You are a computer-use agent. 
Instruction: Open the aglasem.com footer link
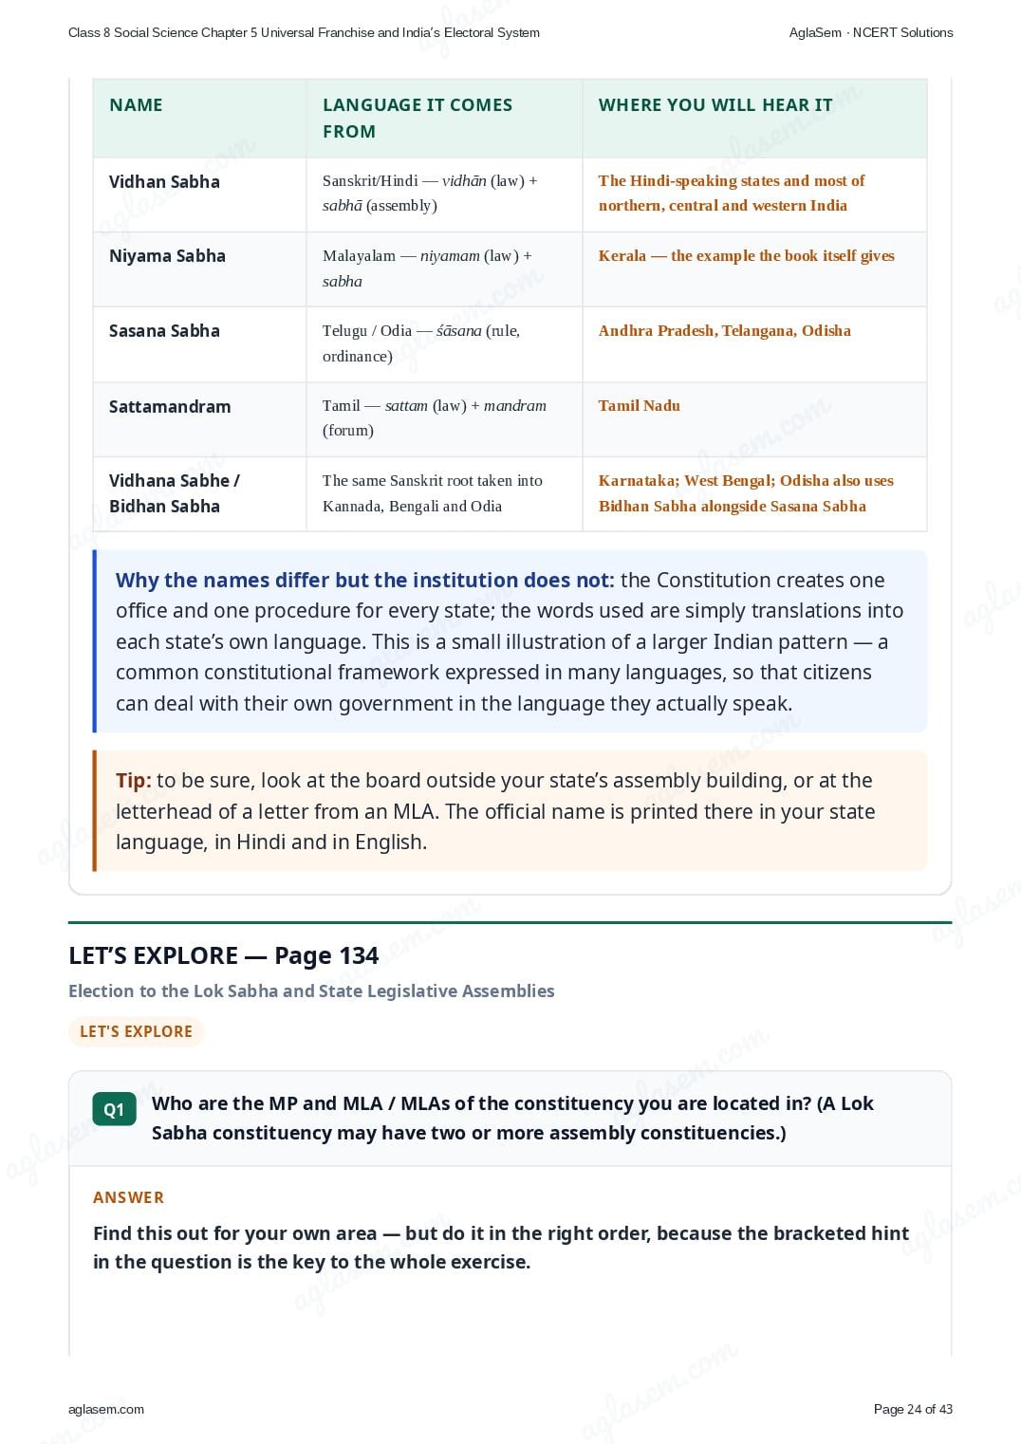click(x=106, y=1409)
